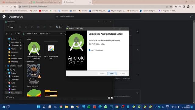Screen dimensions: 195x110
Task: Open pinned Pictures in quick access
Action: pyautogui.click(x=13, y=49)
